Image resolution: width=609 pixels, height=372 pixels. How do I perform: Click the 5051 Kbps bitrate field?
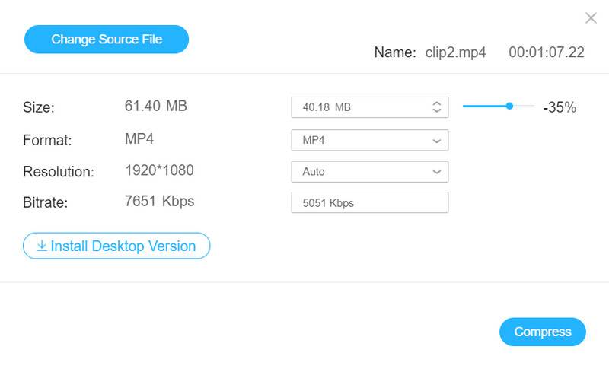pyautogui.click(x=370, y=203)
